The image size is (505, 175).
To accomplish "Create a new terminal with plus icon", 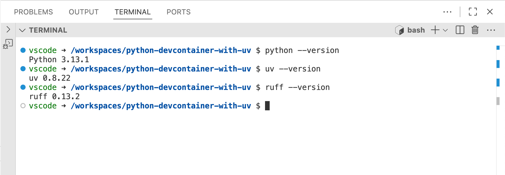I will pos(435,30).
